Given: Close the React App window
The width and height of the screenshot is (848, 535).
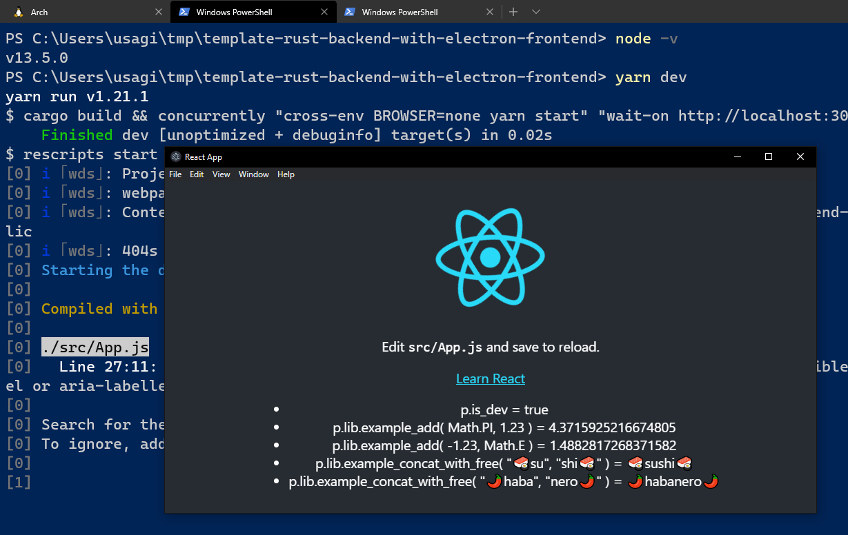Looking at the screenshot, I should click(800, 157).
